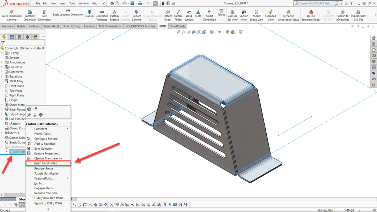Toggle Dynamic Annotation Views

pos(288,15)
